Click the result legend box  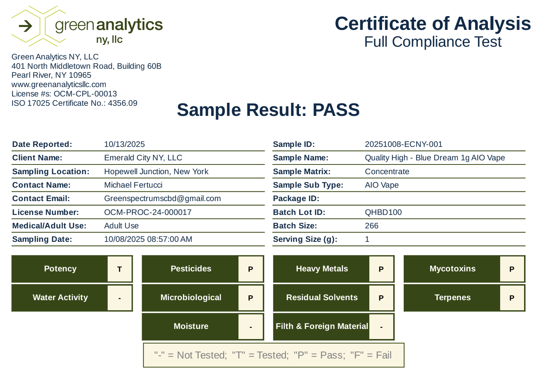point(274,355)
